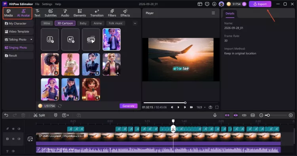Viewport: 297px width, 156px height.
Task: Click the refresh credits icon
Action: pos(60,106)
